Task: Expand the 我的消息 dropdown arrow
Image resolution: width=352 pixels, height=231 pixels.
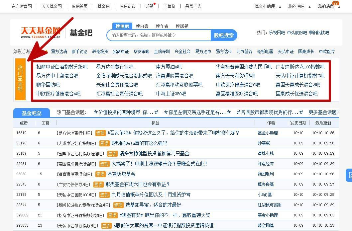Action: point(339,7)
